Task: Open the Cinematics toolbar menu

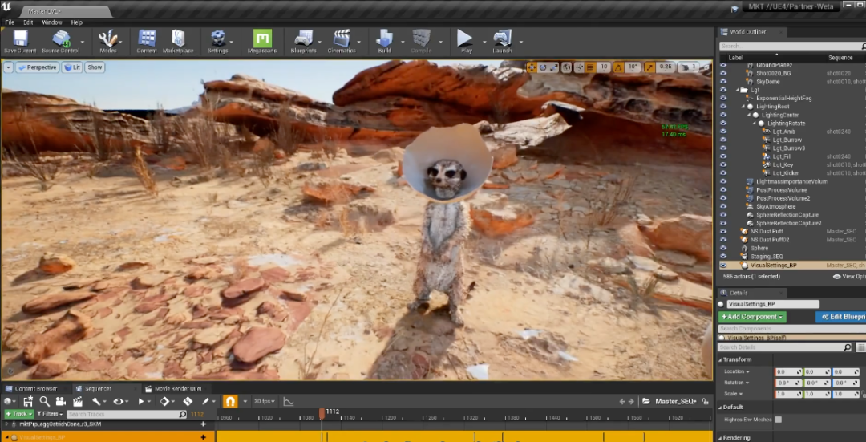Action: click(342, 38)
